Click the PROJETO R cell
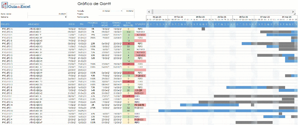Screen dimensions: 298x125 pos(7,119)
